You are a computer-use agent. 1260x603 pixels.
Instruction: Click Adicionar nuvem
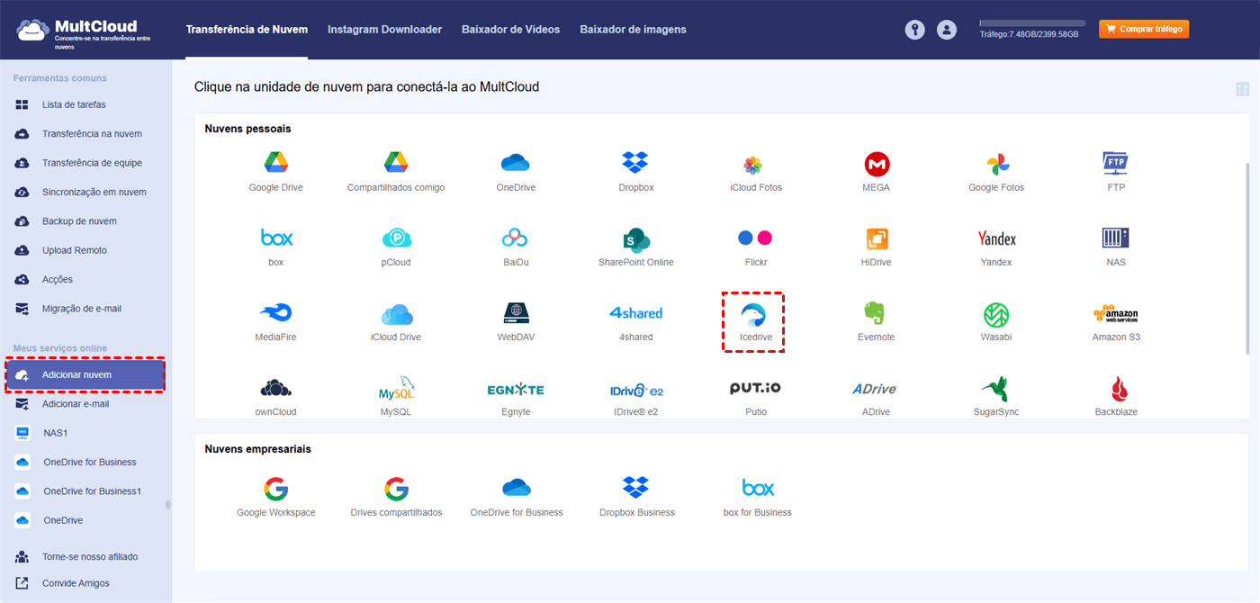(x=85, y=374)
